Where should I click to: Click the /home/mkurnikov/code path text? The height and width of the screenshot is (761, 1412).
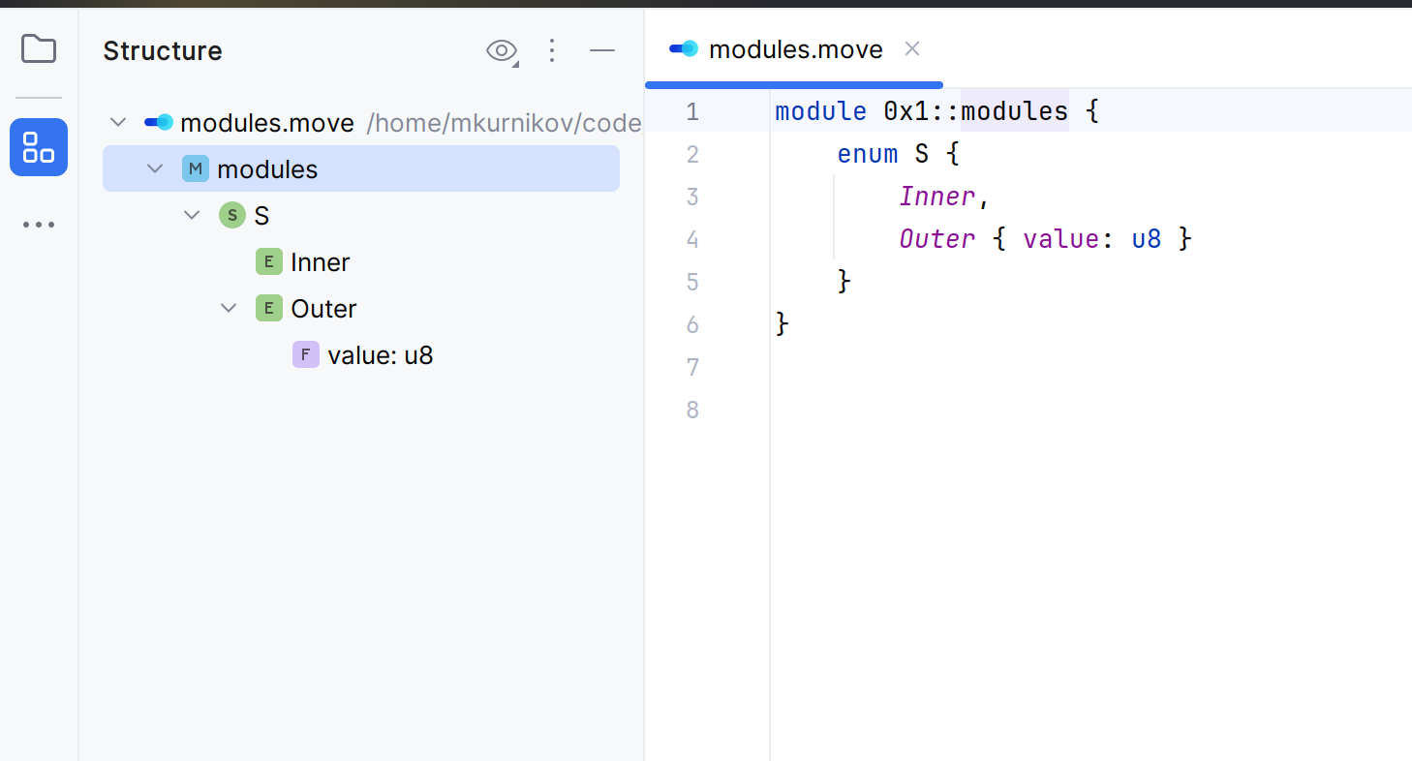(x=504, y=123)
